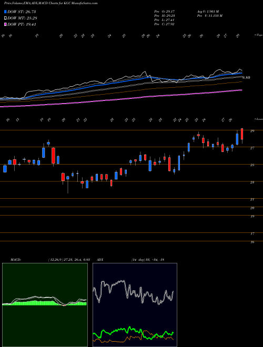Click the 'Pre O: 29.17' value
This screenshot has height=347, width=263.
tap(165, 12)
